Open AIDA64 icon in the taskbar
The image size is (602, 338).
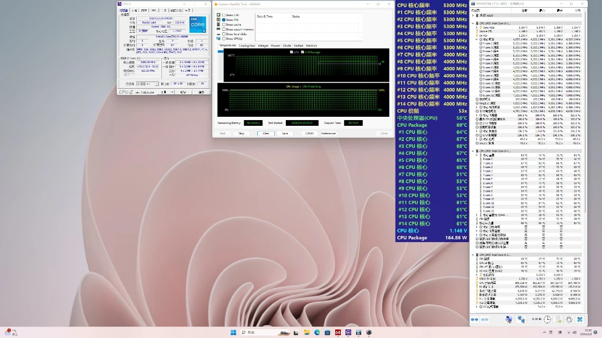point(338,332)
